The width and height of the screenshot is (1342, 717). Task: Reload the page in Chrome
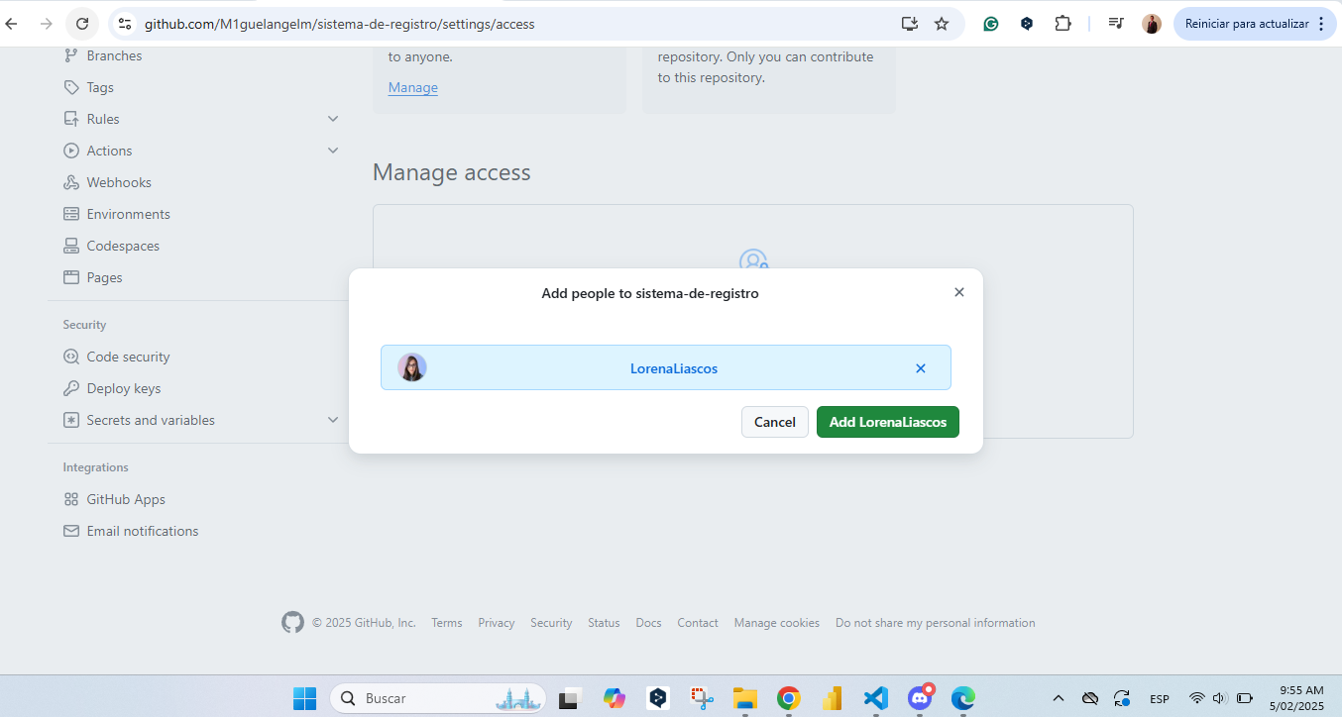[x=82, y=24]
